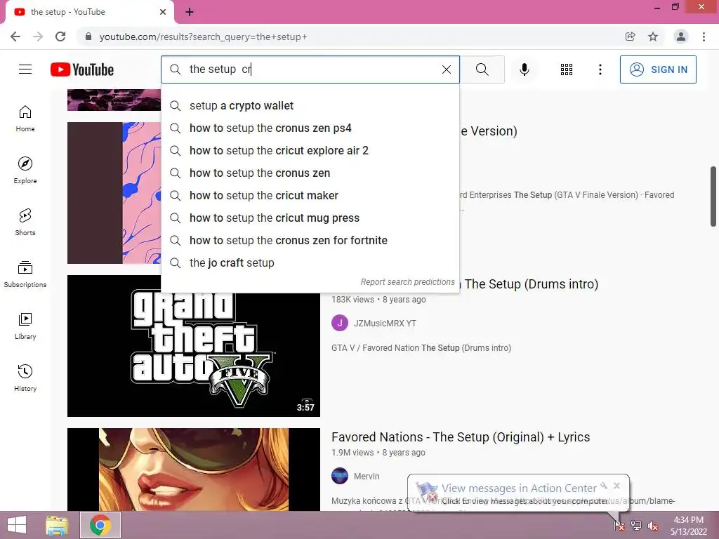Select suggestion 'setup a crypto wallet'
719x539 pixels.
[x=310, y=105]
